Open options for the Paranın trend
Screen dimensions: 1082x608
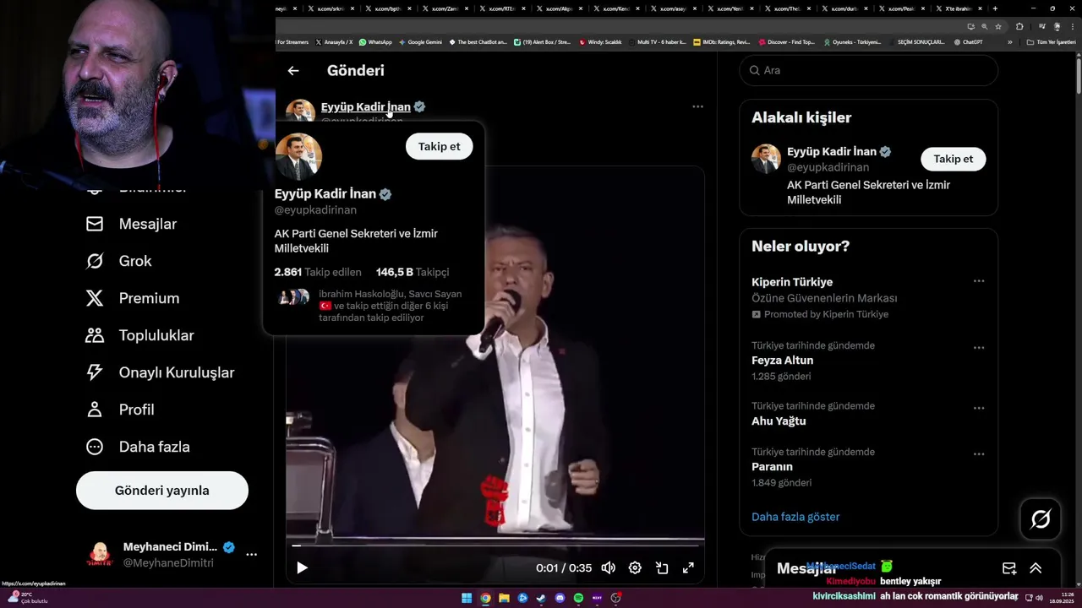pyautogui.click(x=979, y=454)
